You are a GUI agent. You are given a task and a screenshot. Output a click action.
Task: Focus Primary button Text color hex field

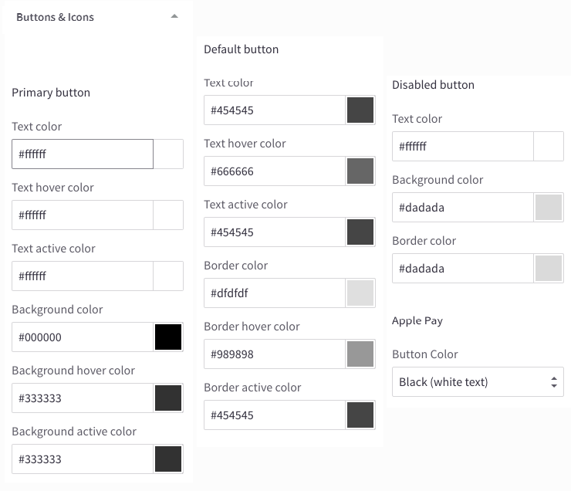pos(83,154)
